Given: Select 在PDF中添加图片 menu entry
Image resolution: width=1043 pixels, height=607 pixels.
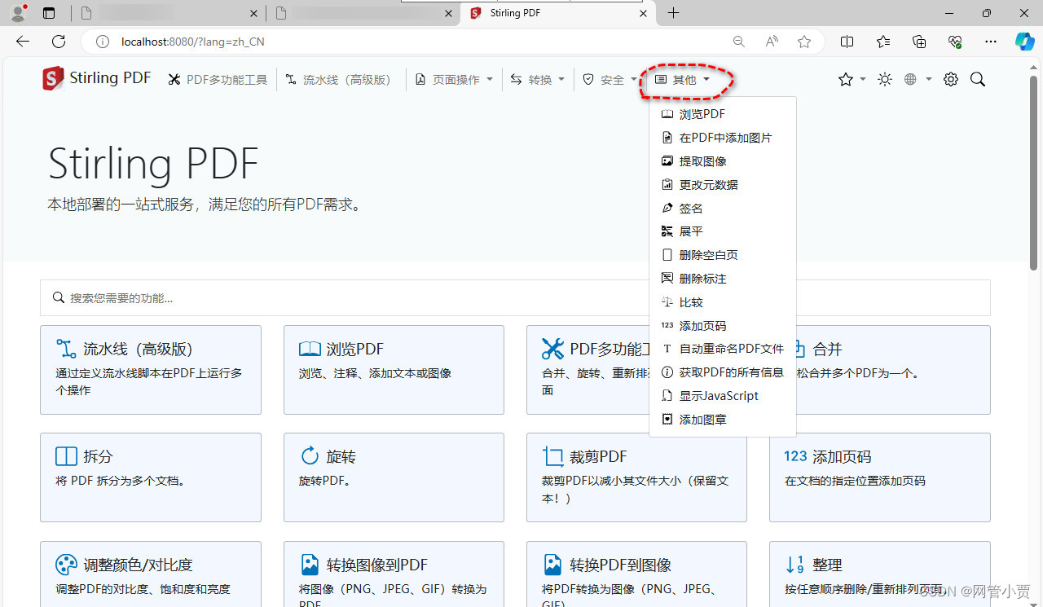Looking at the screenshot, I should (723, 138).
